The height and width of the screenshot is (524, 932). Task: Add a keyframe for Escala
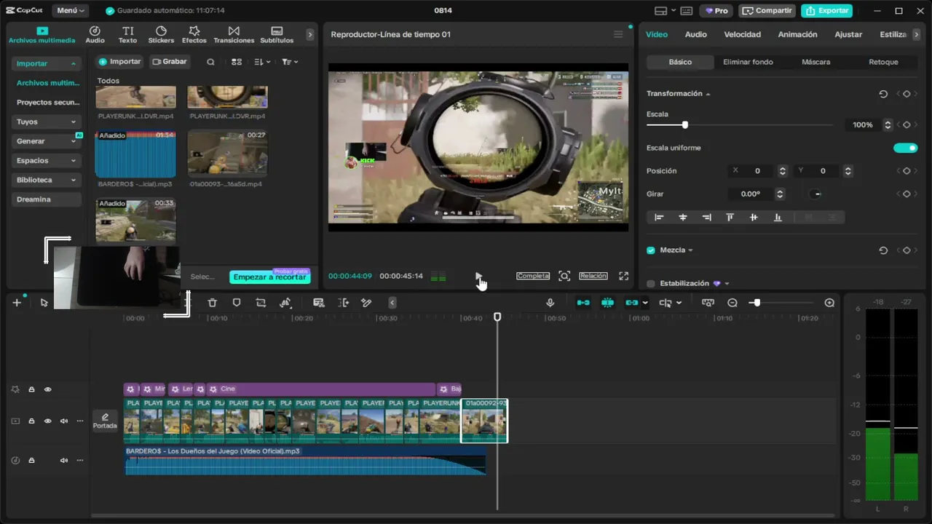click(907, 125)
